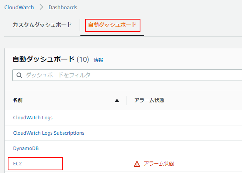Open CloudWatch Logs Subscriptions dashboard
Viewport: 242px width, 173px height.
pos(48,133)
